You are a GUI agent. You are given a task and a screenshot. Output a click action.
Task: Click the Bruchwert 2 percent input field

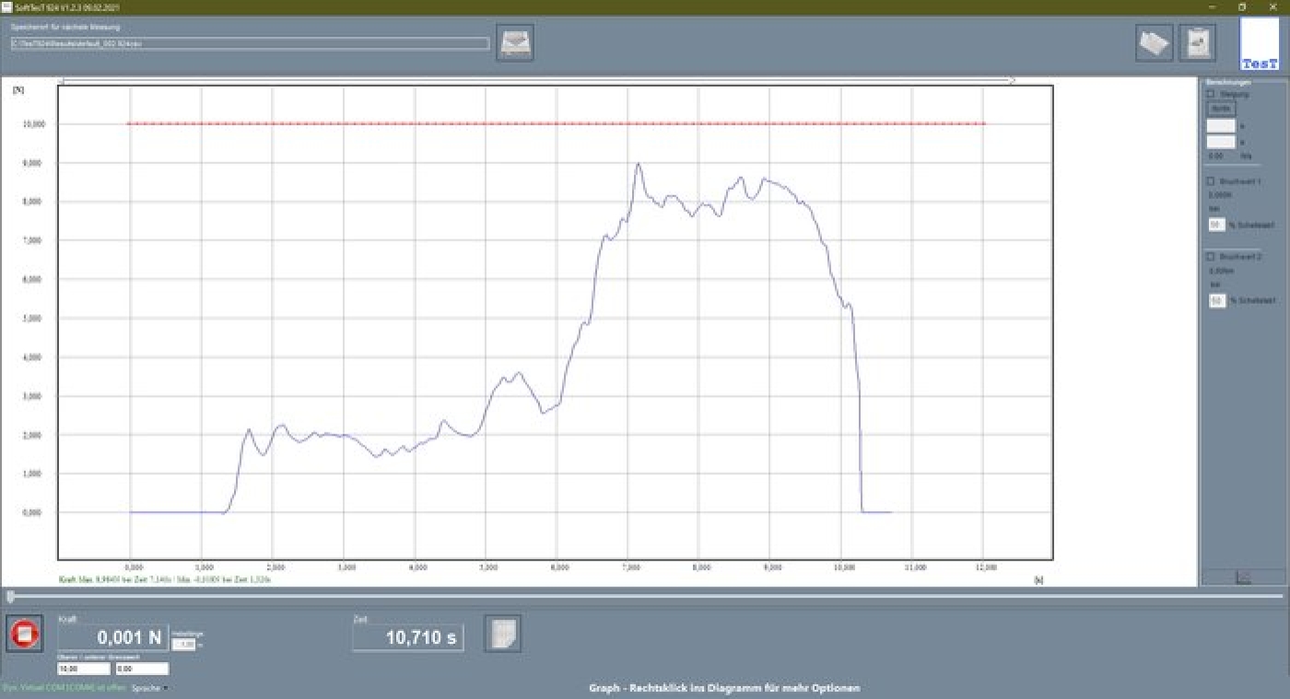click(1216, 301)
